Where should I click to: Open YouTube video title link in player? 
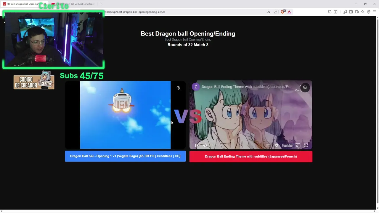pyautogui.click(x=246, y=87)
